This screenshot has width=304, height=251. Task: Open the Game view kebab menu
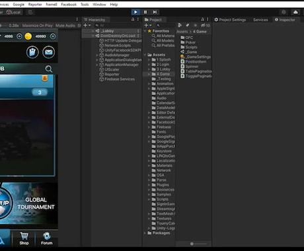point(77,19)
